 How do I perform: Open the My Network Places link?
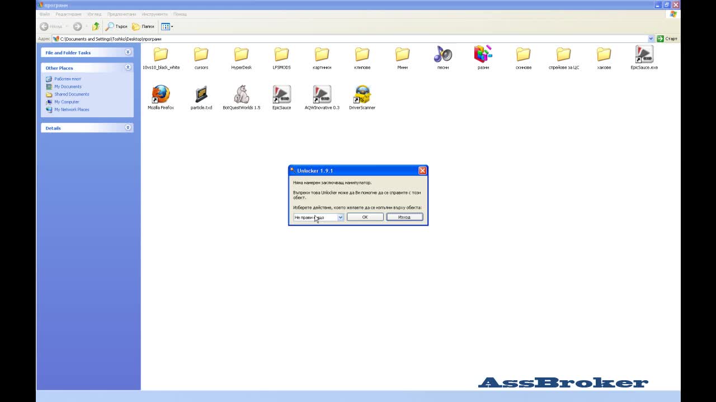click(x=72, y=109)
